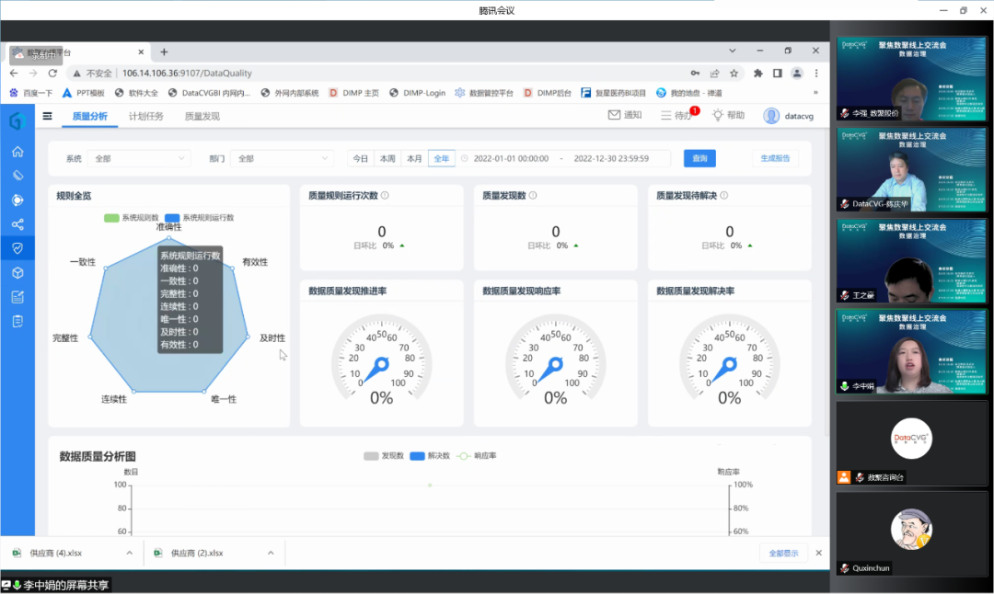Viewport: 994px width, 594px height.
Task: Collapse sidebar with the hamburger menu icon
Action: 47,116
